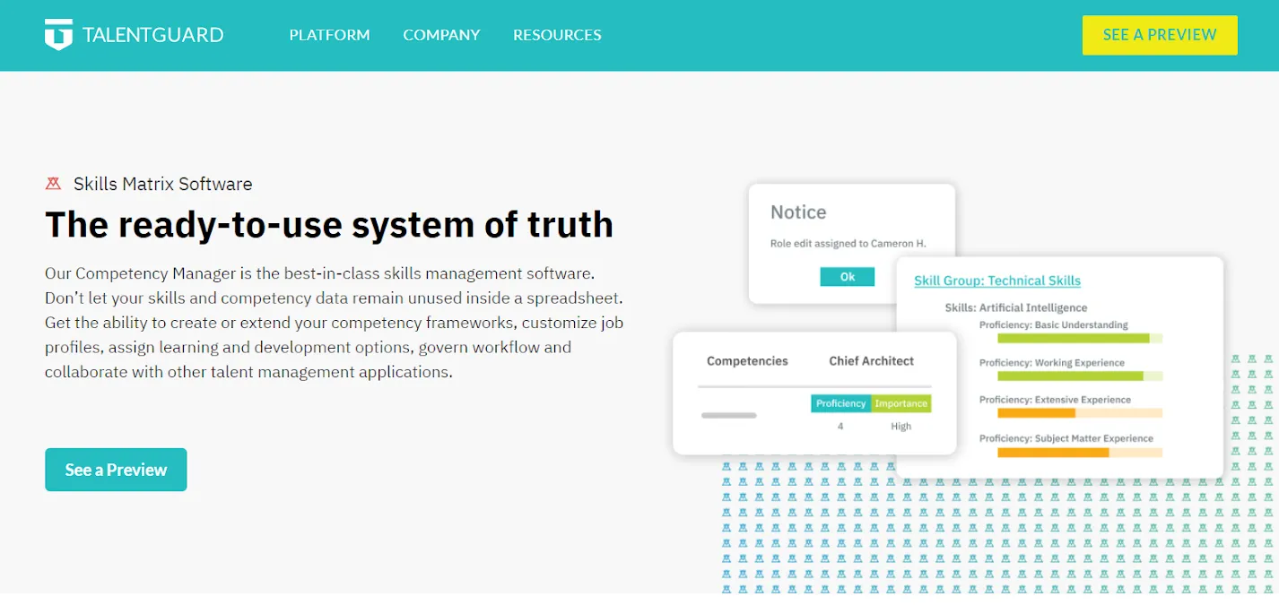Open the RESOURCES menu

[x=557, y=35]
